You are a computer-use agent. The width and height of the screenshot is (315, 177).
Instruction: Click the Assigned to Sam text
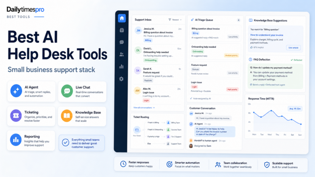(203, 146)
